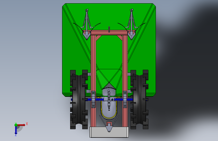Select the red top crossbar of the frame
This screenshot has height=141, width=218.
(x=109, y=33)
